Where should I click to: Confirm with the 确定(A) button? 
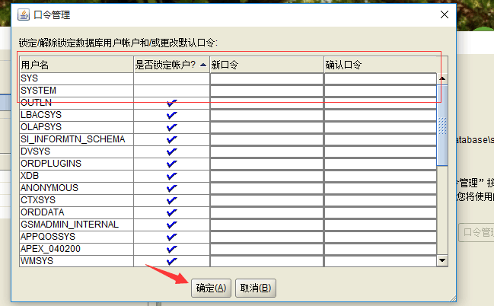point(211,288)
